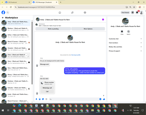Expand Media, files and links section
146x115 pixels.
125,47
